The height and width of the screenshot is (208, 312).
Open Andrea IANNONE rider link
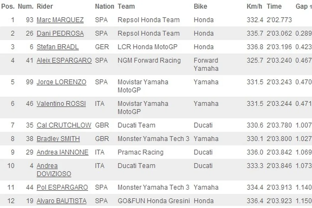click(x=62, y=152)
